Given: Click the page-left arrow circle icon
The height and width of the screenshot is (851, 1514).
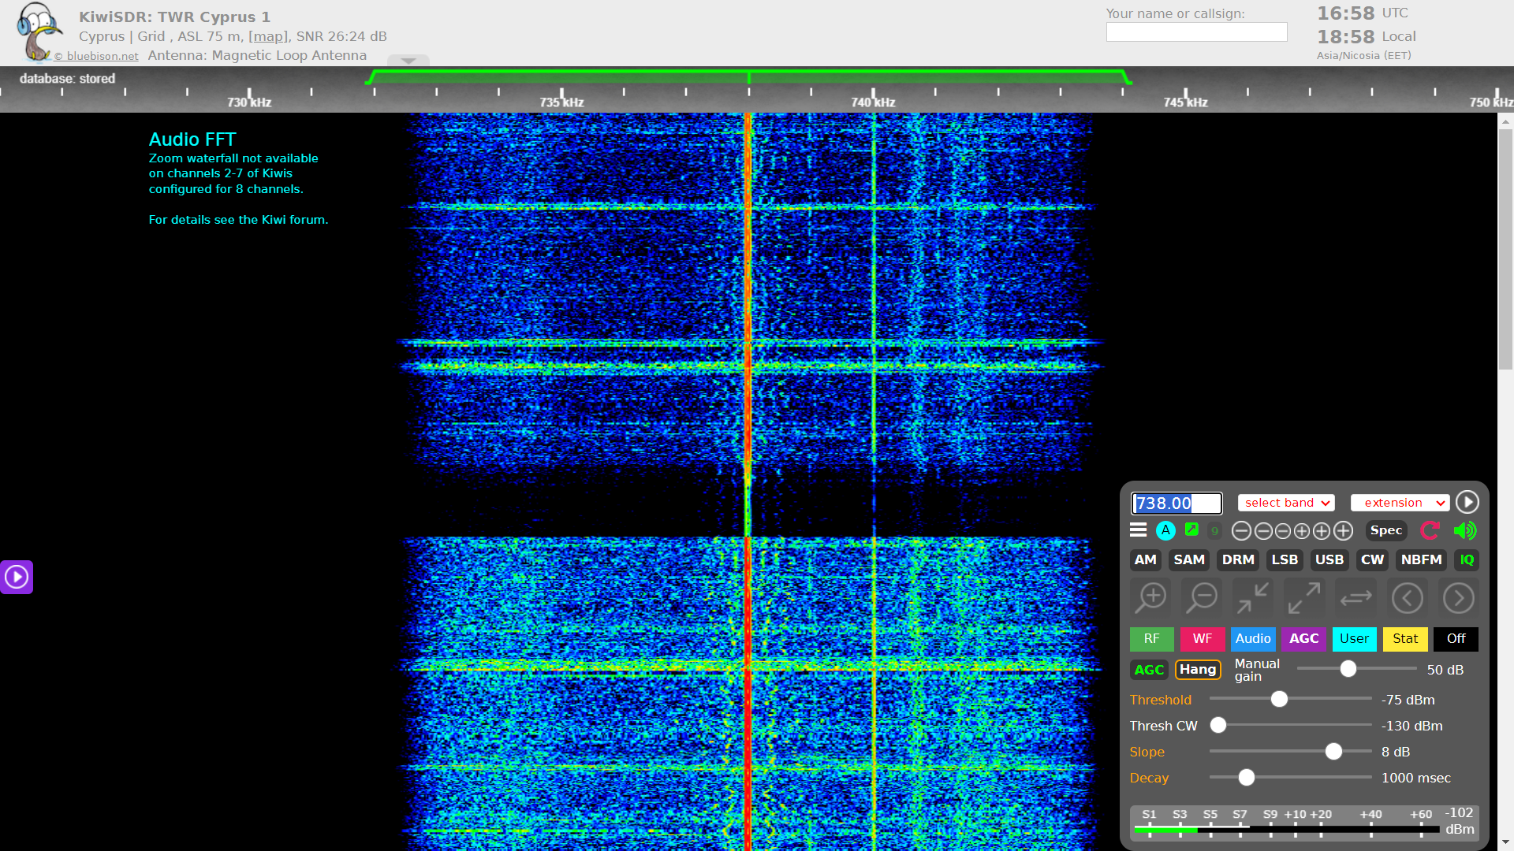Looking at the screenshot, I should (1408, 598).
